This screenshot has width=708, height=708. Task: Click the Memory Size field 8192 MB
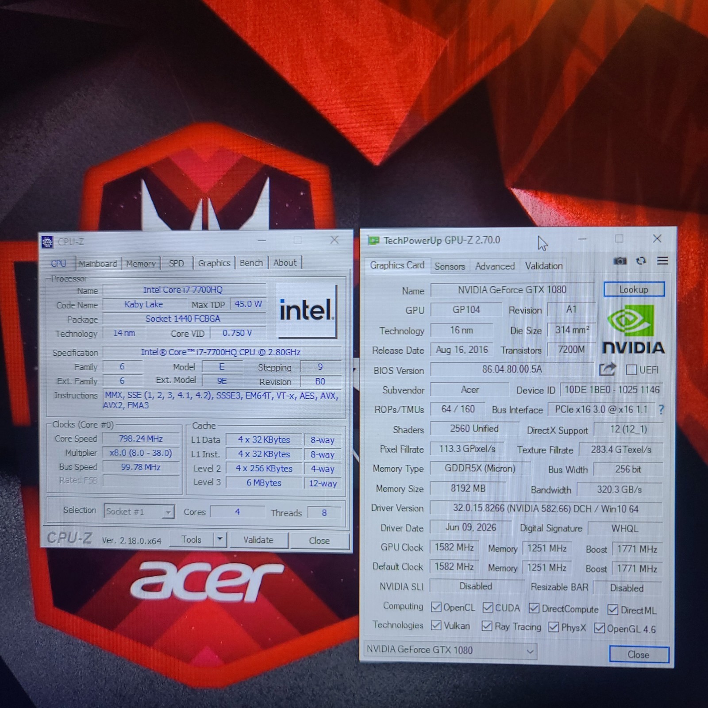(468, 488)
